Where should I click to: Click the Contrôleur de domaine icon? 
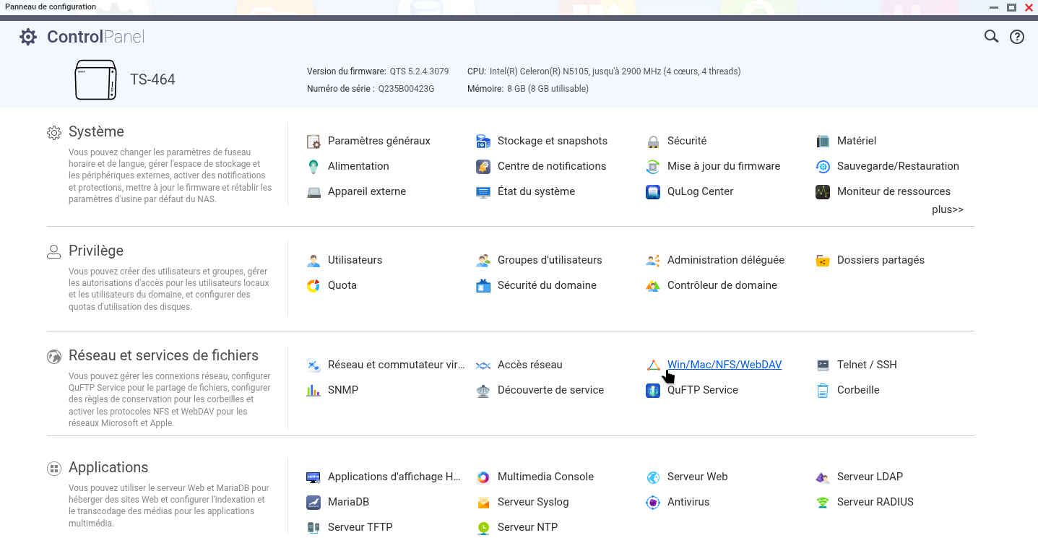[x=653, y=285]
